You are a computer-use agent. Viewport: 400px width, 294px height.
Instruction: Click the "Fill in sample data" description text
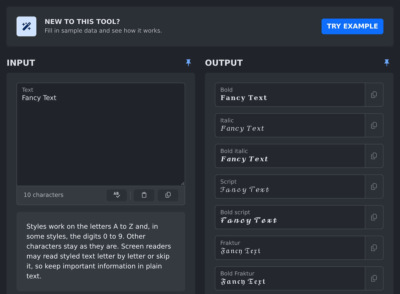tap(103, 31)
